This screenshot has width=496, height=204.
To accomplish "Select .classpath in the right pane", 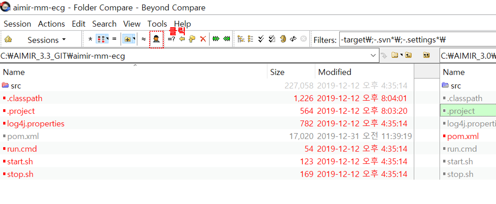I will tap(462, 98).
